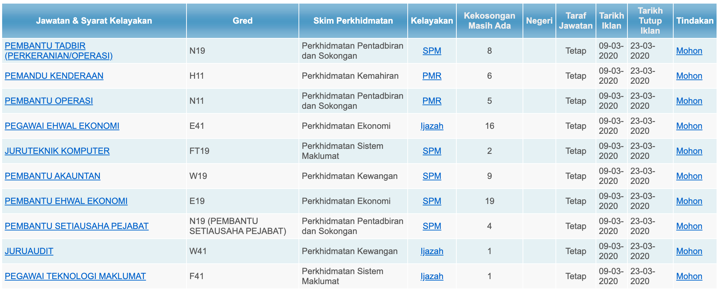Click Mohon for the PEMANDU KENDERAAN row
Viewport: 718px width, 292px height.
(689, 76)
